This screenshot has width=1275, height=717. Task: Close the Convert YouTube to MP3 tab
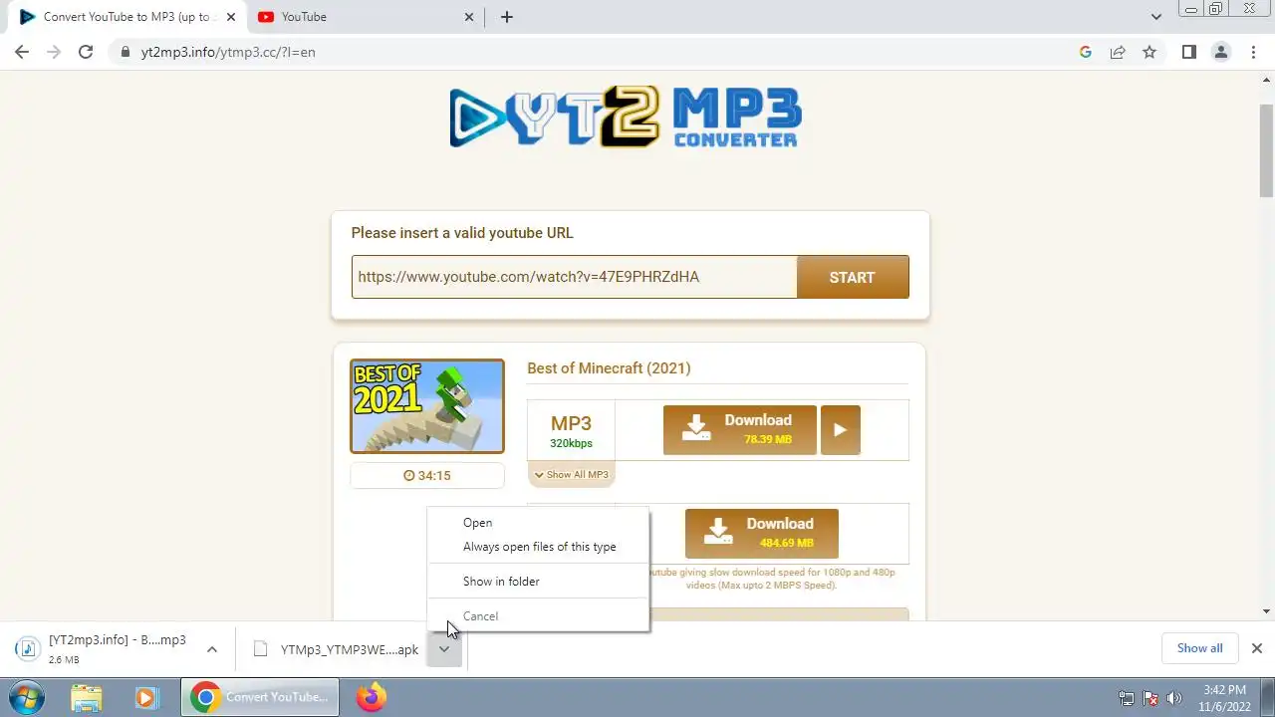[x=231, y=17]
